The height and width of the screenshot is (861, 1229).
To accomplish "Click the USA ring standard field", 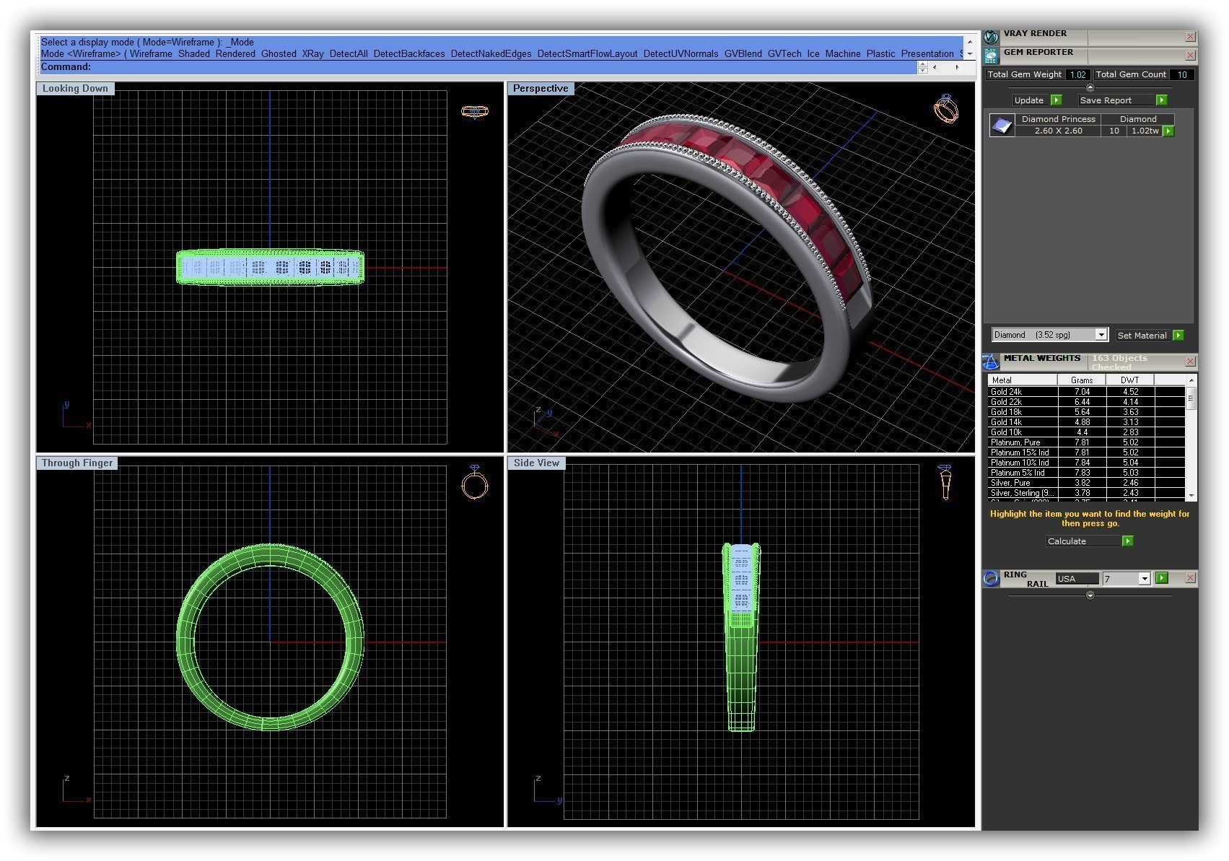I will (x=1077, y=579).
